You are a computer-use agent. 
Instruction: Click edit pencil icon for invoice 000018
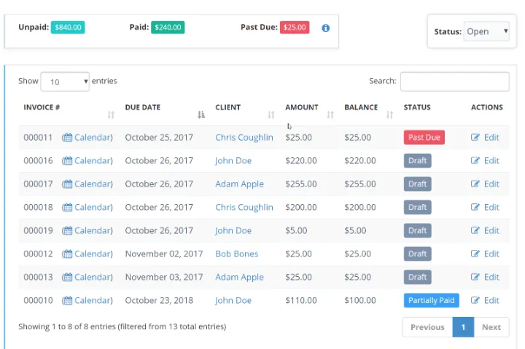tap(475, 207)
